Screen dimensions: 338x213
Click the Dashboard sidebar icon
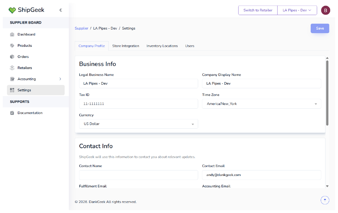click(12, 35)
